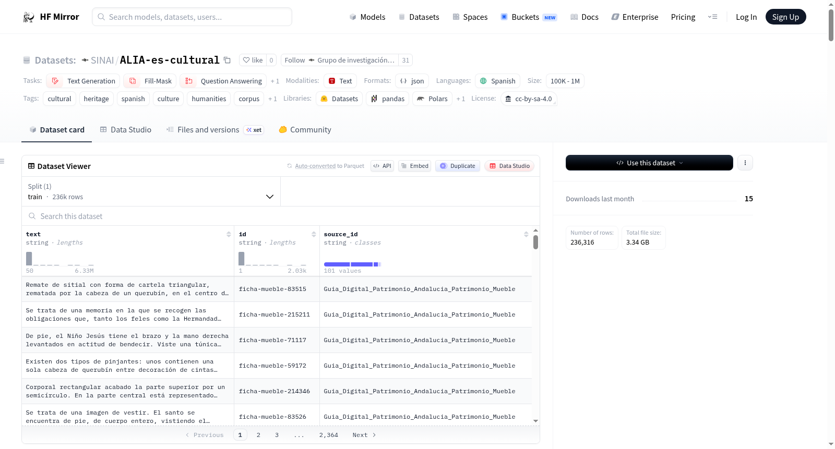Click the Pricing link

point(683,17)
